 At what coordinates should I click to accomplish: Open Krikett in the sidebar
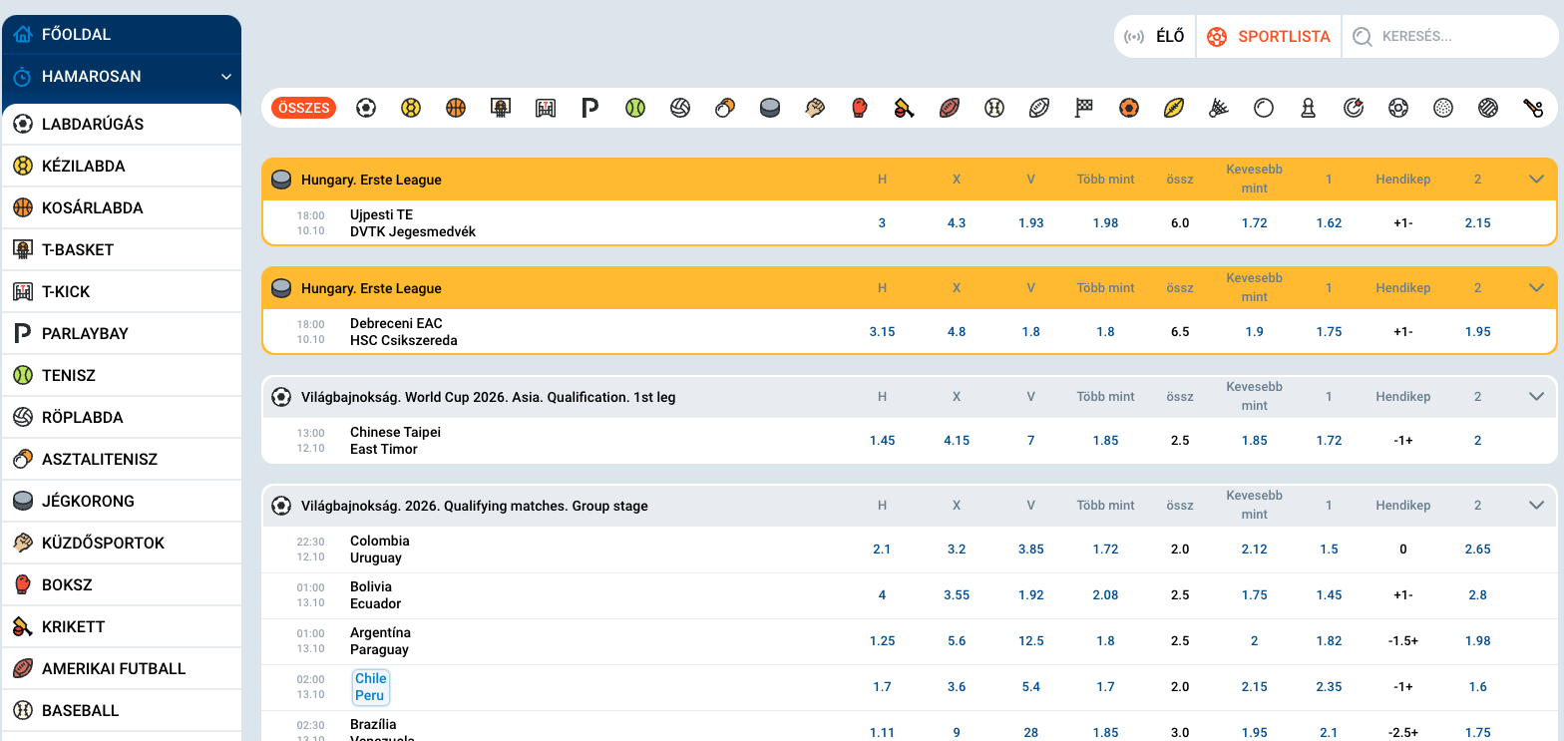coord(122,627)
